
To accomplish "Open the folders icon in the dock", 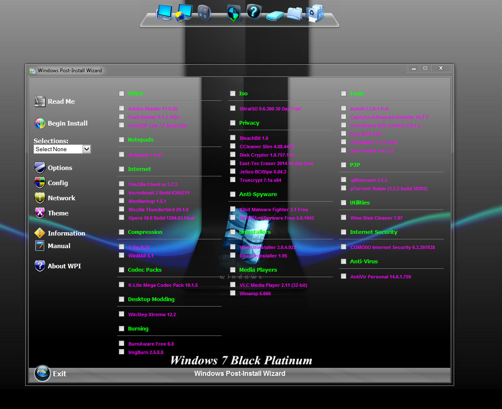I will click(295, 14).
